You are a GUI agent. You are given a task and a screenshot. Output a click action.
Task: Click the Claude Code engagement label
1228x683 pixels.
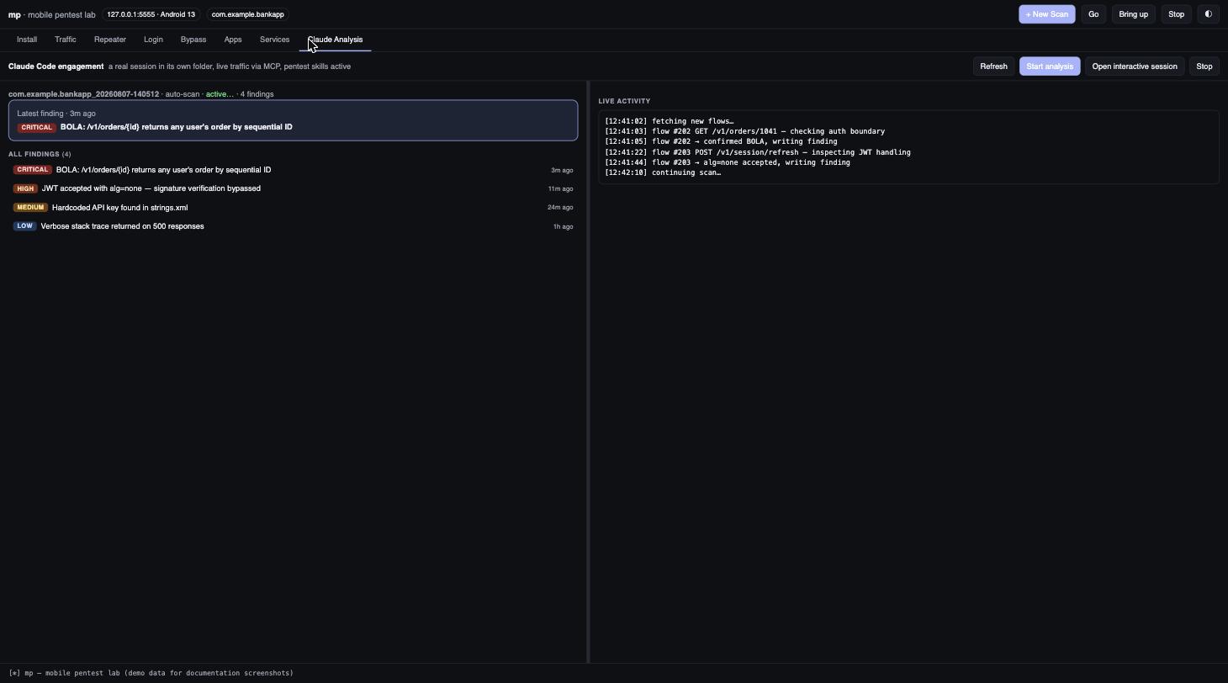point(56,66)
